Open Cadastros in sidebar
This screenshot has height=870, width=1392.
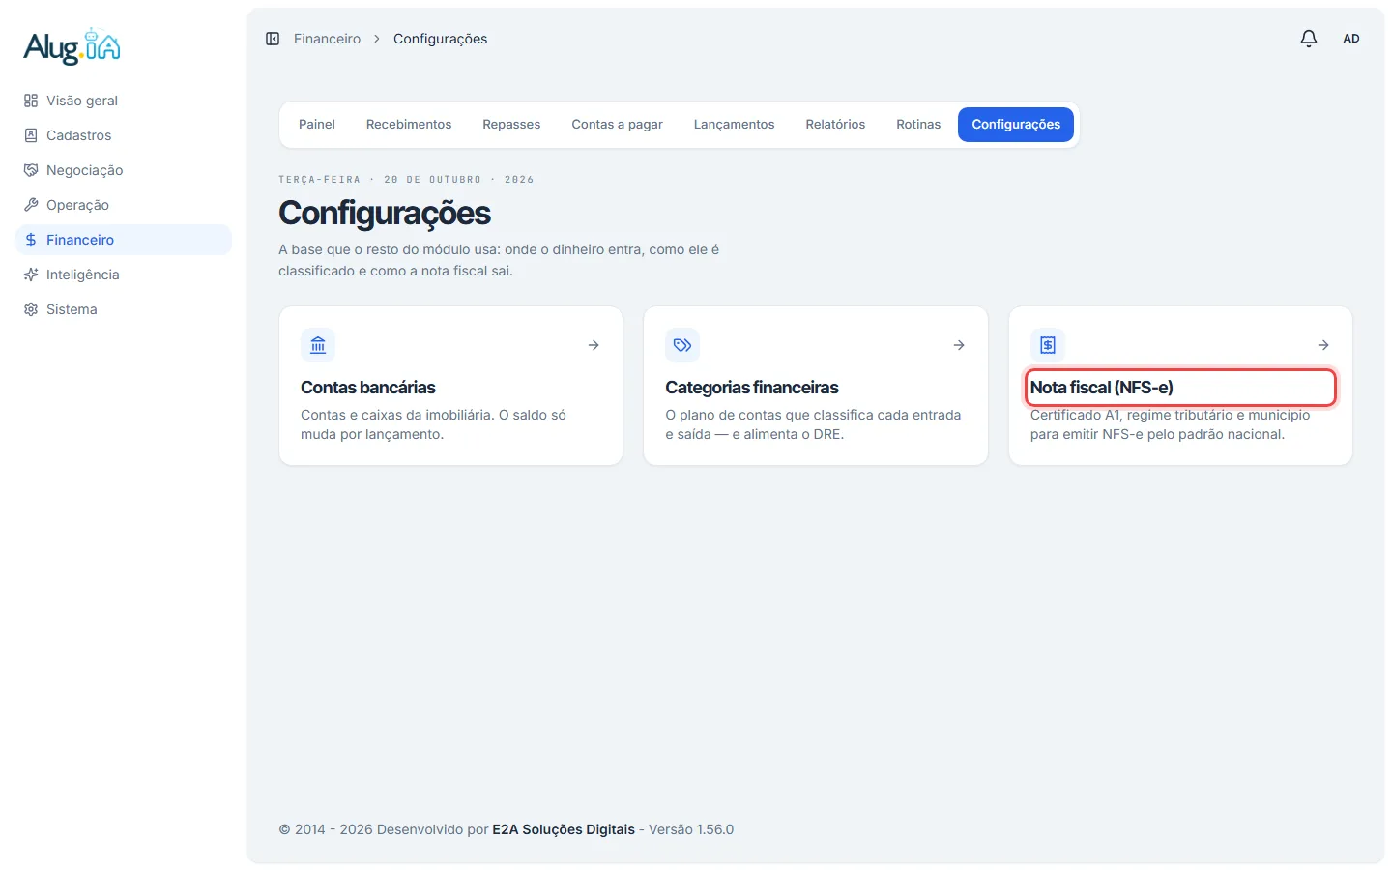pos(124,135)
